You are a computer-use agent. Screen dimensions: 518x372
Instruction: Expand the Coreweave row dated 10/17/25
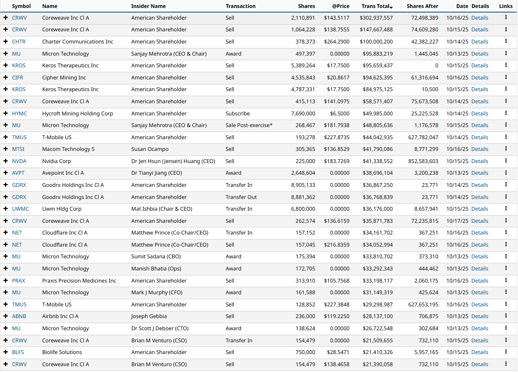pos(5,221)
